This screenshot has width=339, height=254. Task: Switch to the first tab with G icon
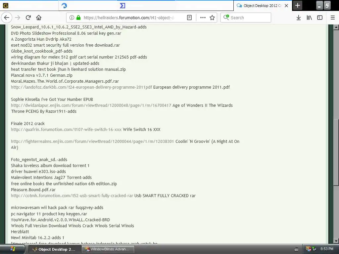(29, 5)
